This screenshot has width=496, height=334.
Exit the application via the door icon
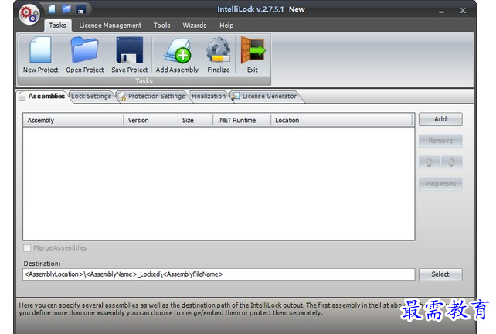tap(253, 55)
